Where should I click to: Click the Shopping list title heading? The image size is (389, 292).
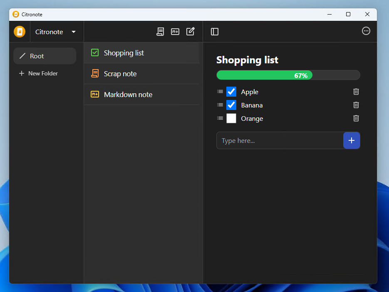247,60
